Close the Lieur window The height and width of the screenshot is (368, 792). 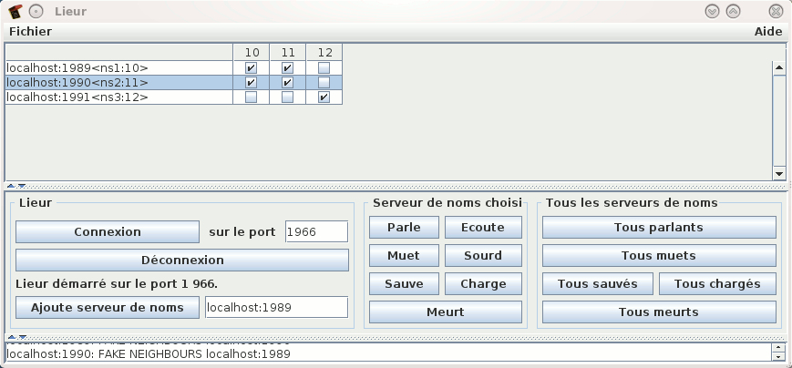click(x=776, y=11)
